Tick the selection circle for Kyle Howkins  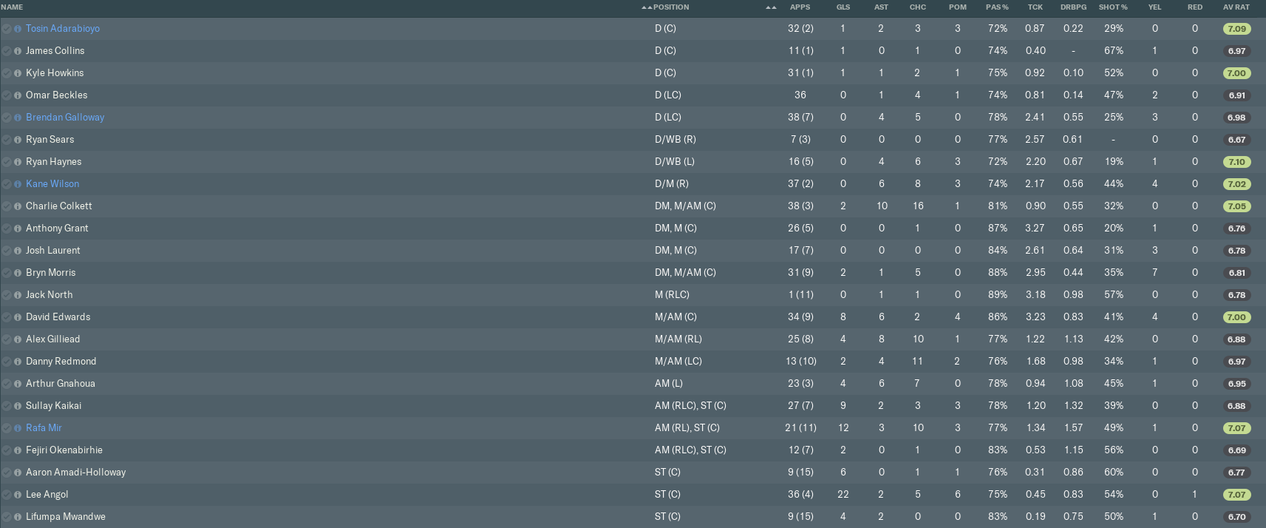(x=7, y=73)
